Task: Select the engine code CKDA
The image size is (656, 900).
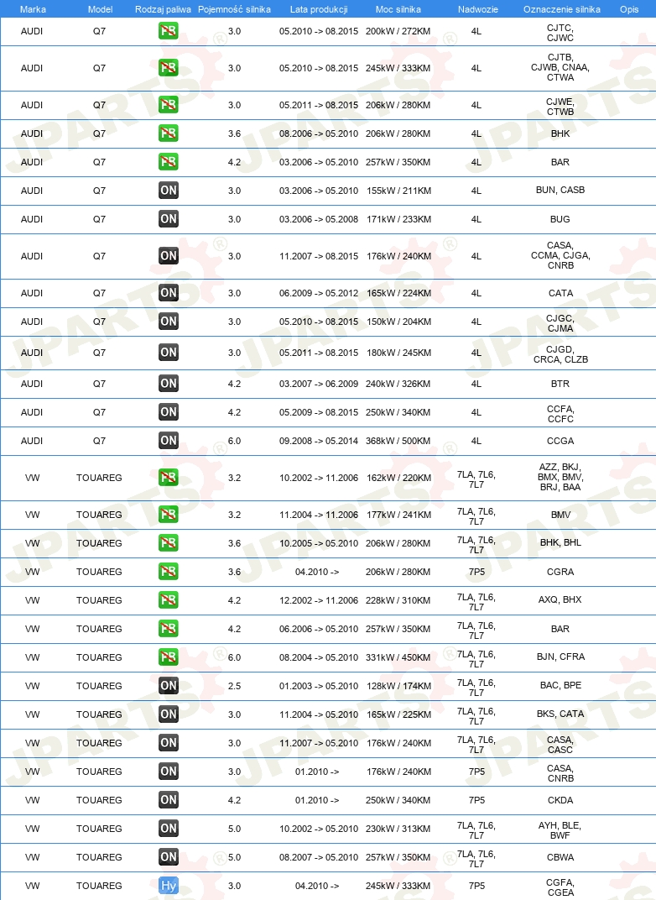Action: coord(560,800)
